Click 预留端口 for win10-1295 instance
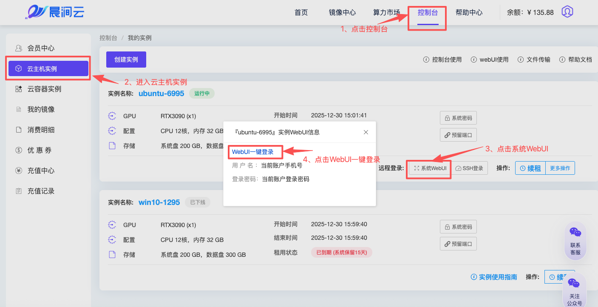The image size is (598, 307). (458, 244)
